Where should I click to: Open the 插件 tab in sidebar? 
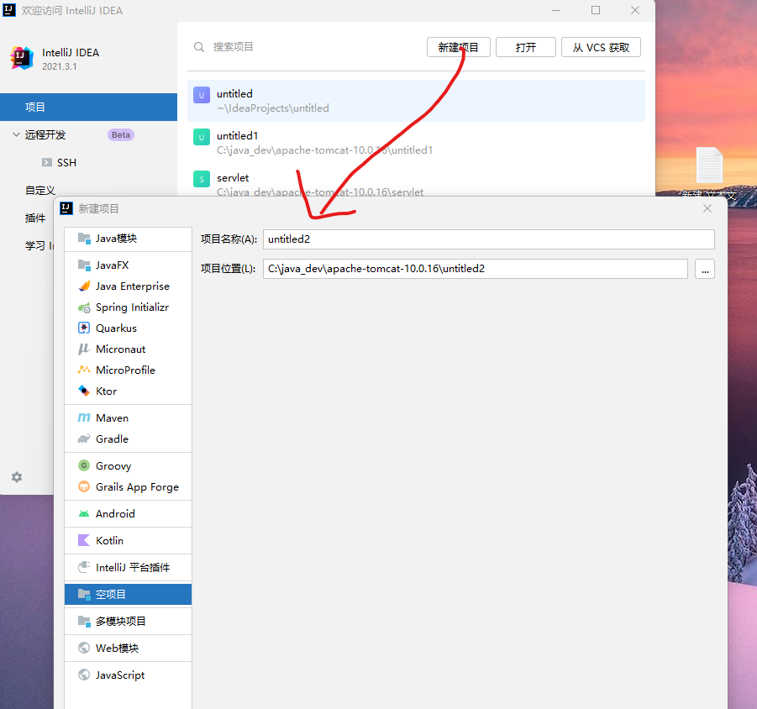tap(35, 218)
